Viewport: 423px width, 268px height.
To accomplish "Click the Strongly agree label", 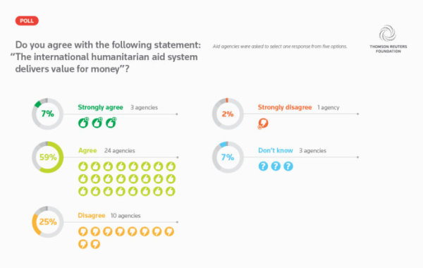I will [100, 107].
